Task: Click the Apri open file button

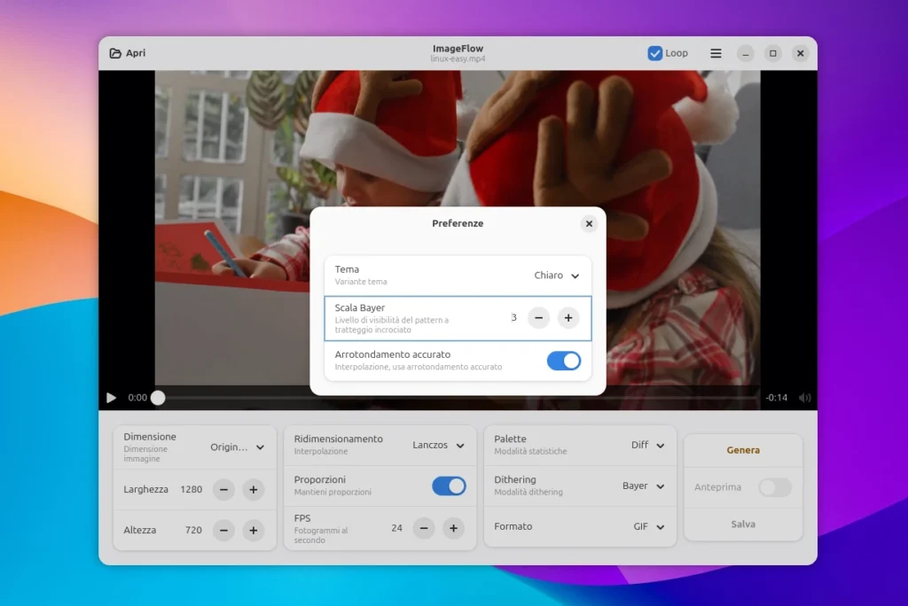Action: [128, 53]
